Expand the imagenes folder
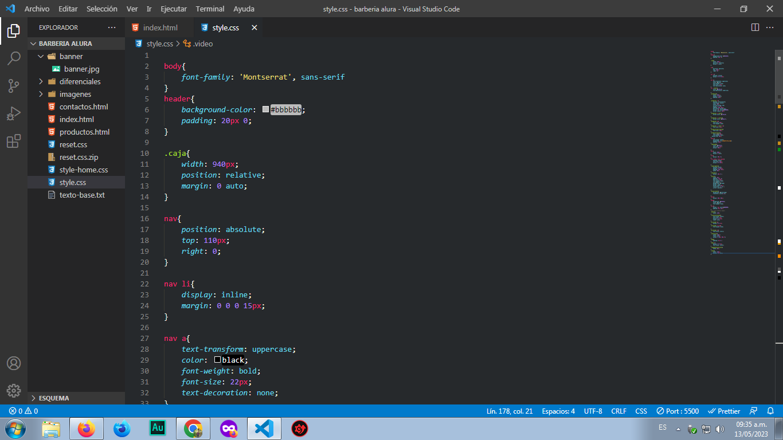Screen dimensions: 783x440 pos(76,94)
